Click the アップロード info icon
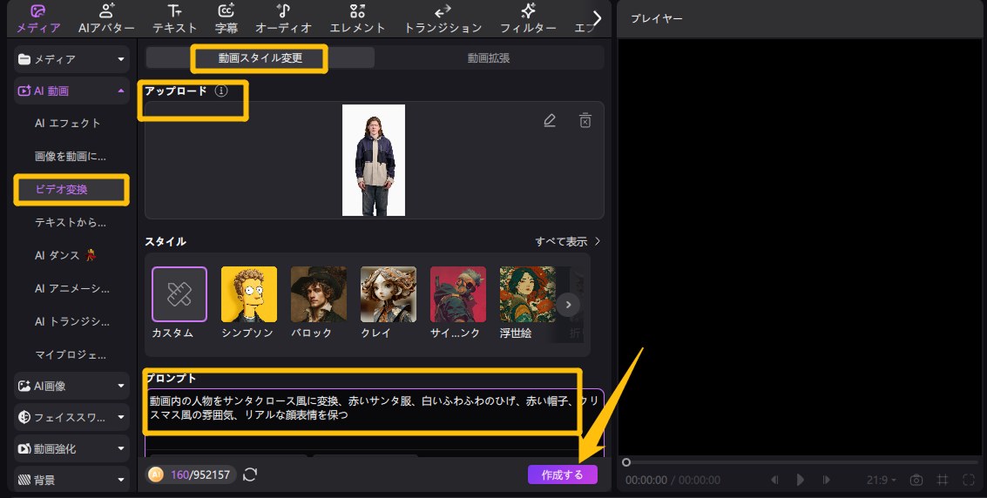The height and width of the screenshot is (498, 987). (221, 91)
